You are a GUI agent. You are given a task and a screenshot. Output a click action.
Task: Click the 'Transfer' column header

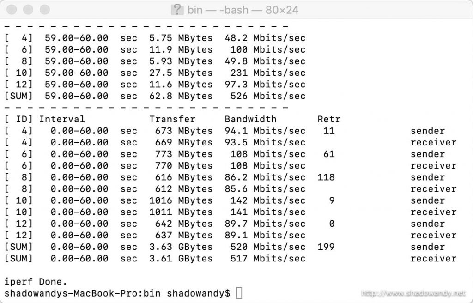click(x=172, y=119)
